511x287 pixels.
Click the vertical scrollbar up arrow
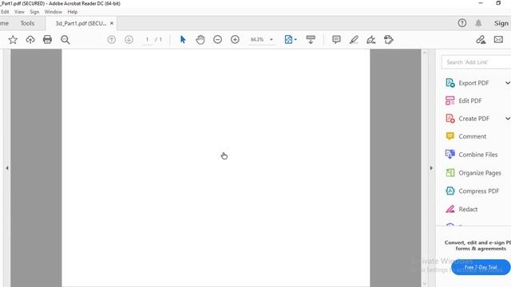pos(424,53)
